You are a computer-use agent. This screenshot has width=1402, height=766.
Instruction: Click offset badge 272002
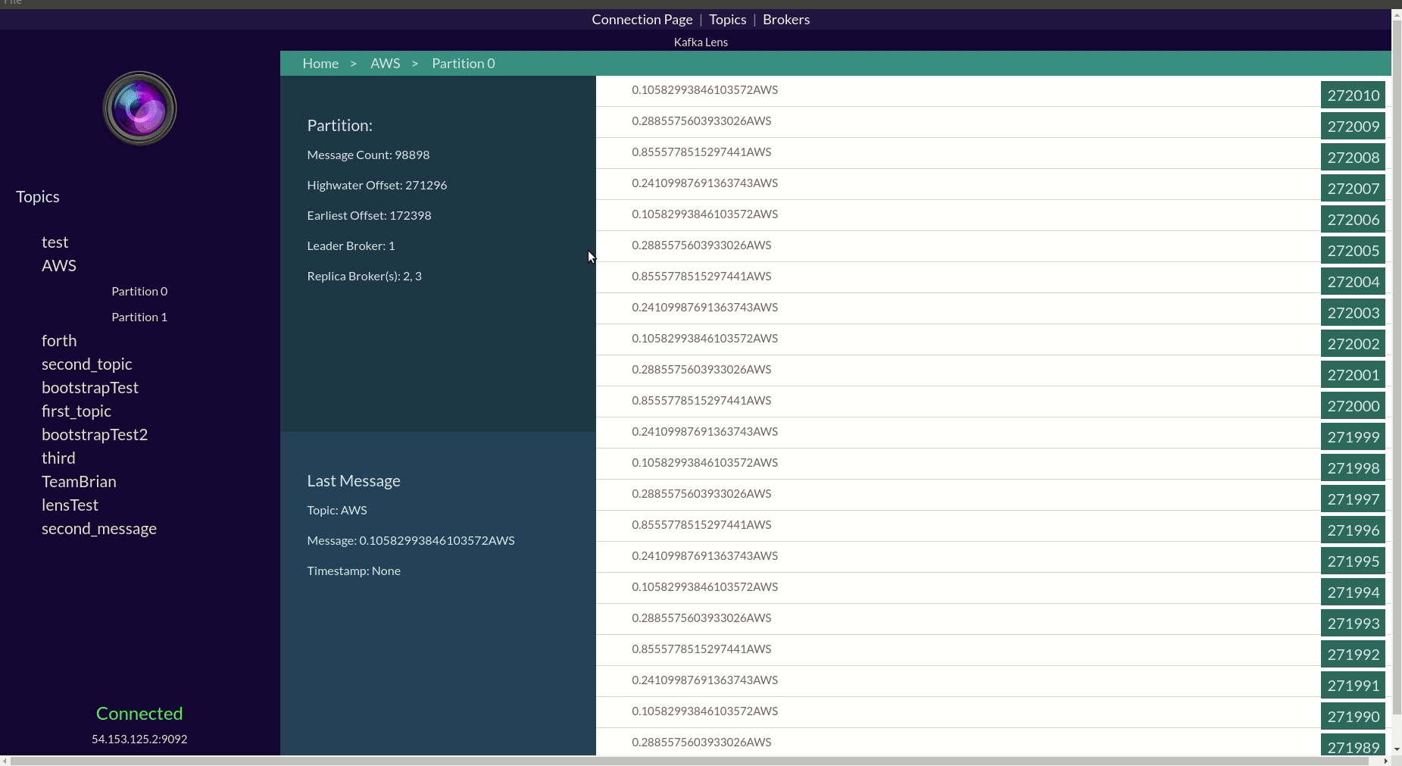1353,344
